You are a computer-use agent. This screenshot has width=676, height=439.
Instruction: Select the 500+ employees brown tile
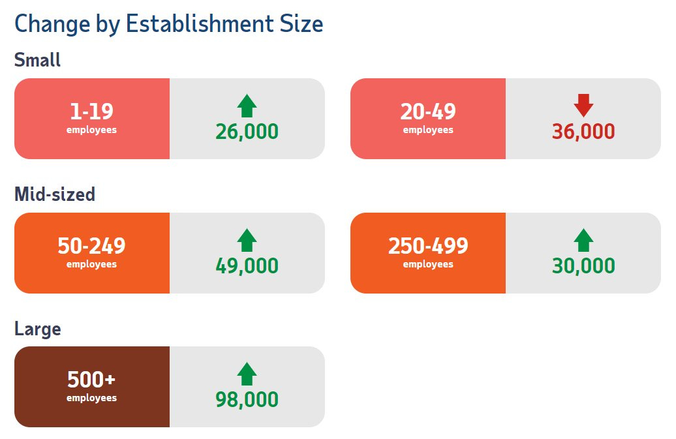click(92, 387)
